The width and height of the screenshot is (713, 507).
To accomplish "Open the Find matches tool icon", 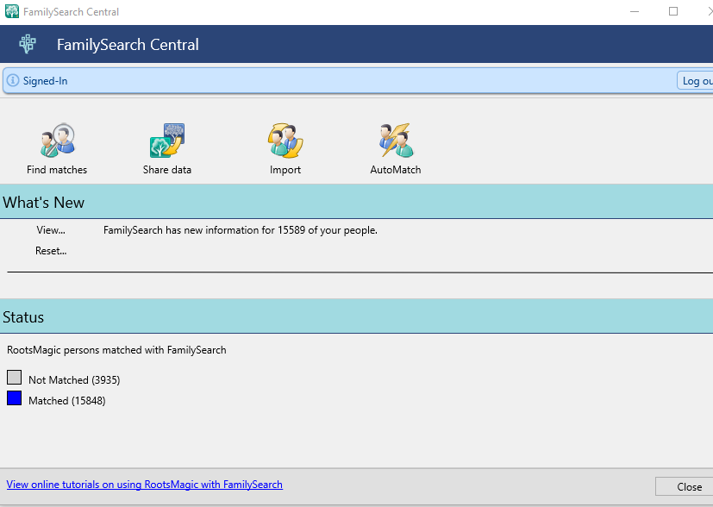I will click(x=57, y=140).
